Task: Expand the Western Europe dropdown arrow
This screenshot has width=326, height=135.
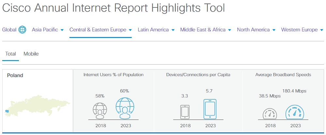Action: (322, 30)
